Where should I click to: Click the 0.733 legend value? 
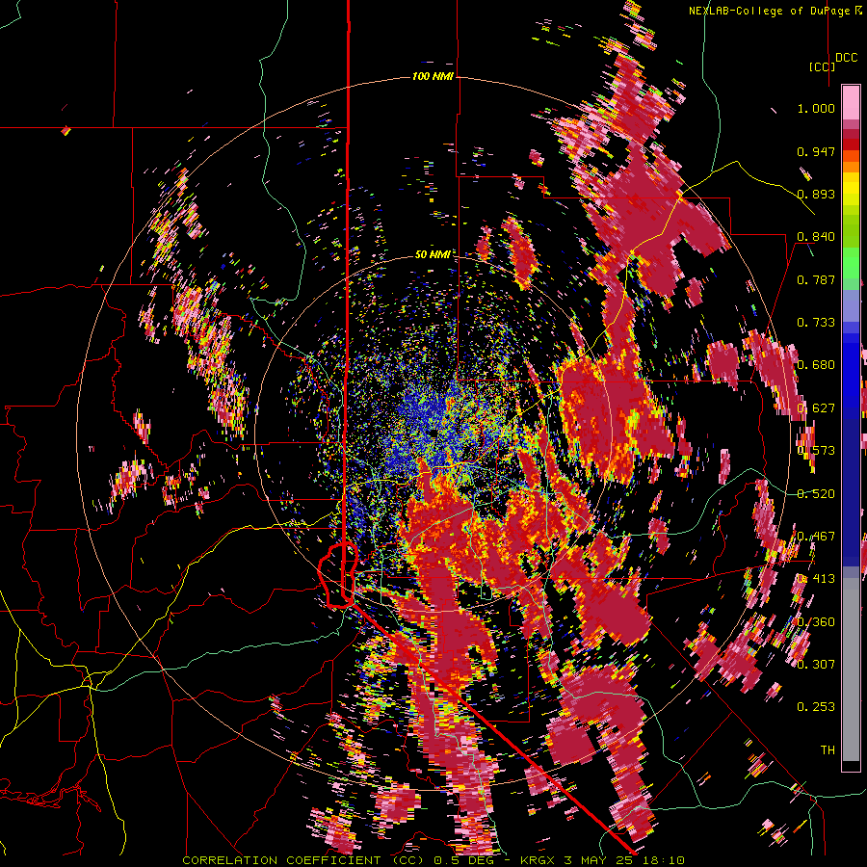click(x=816, y=323)
